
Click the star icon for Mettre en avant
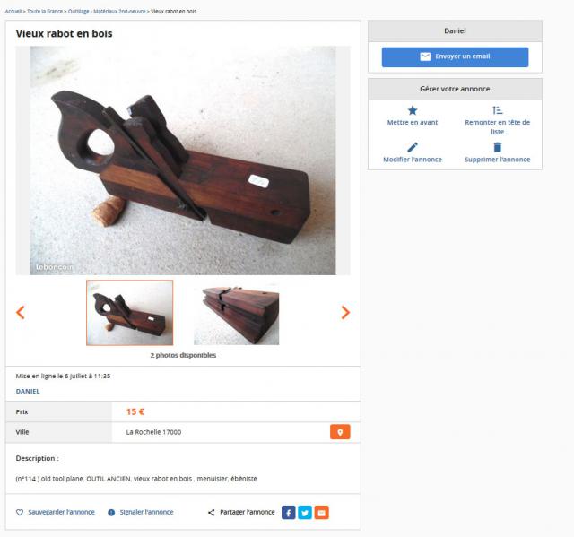click(413, 110)
